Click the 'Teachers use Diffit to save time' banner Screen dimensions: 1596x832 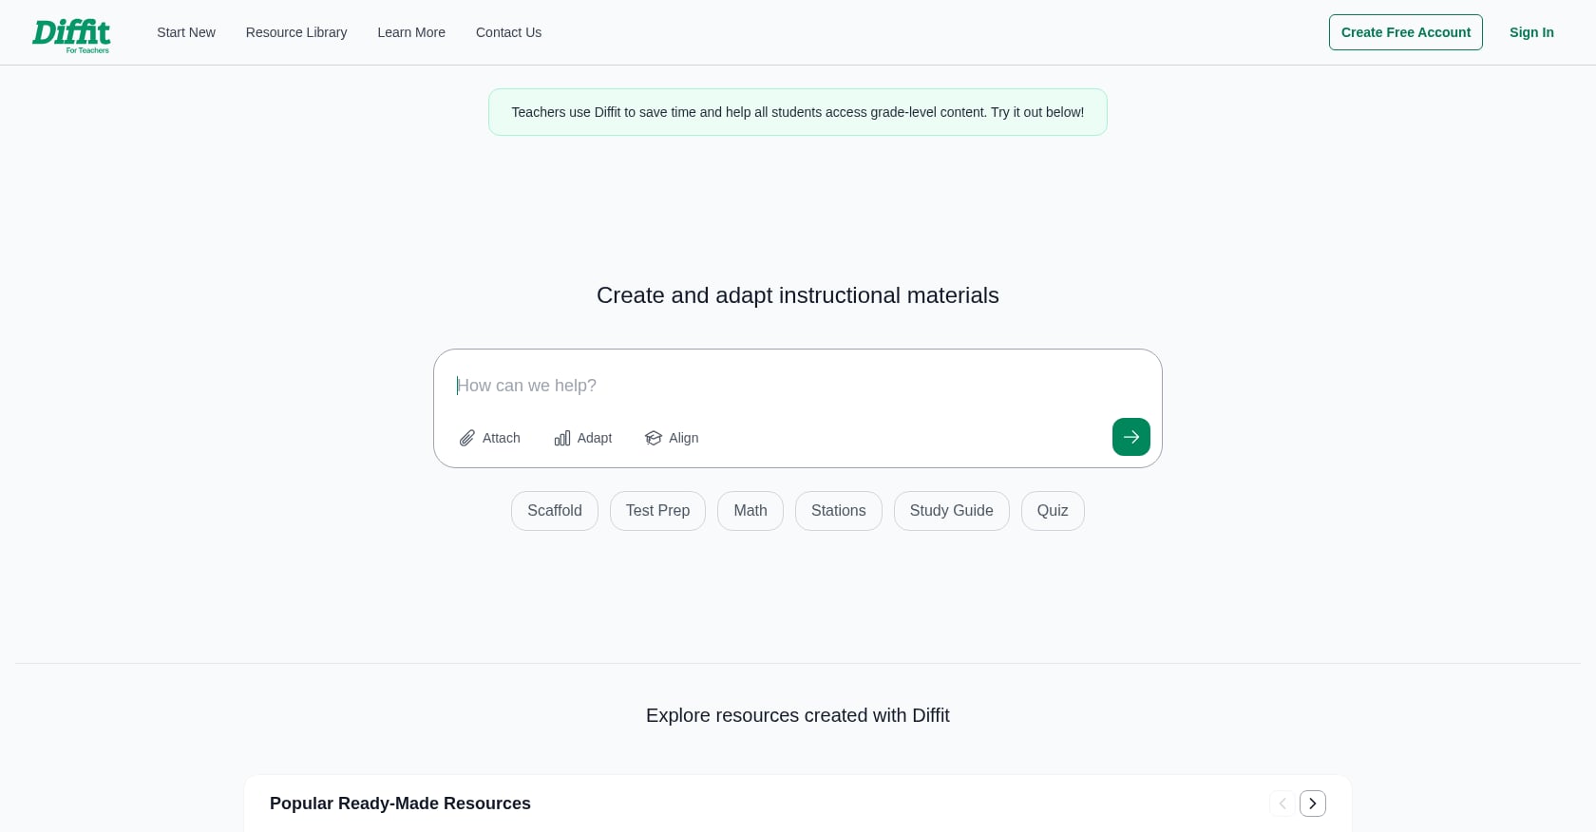click(798, 112)
